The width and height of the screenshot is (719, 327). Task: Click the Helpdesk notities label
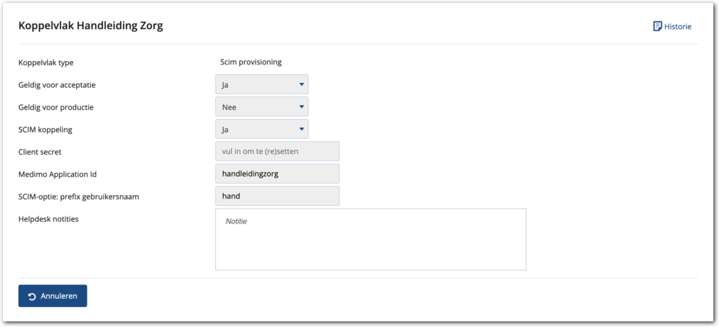pos(48,218)
